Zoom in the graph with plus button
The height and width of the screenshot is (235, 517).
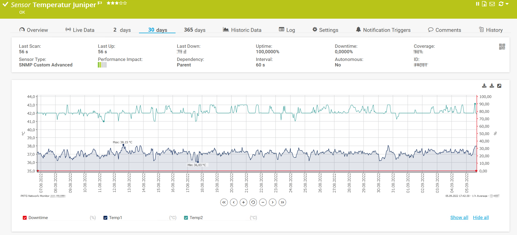(x=243, y=202)
